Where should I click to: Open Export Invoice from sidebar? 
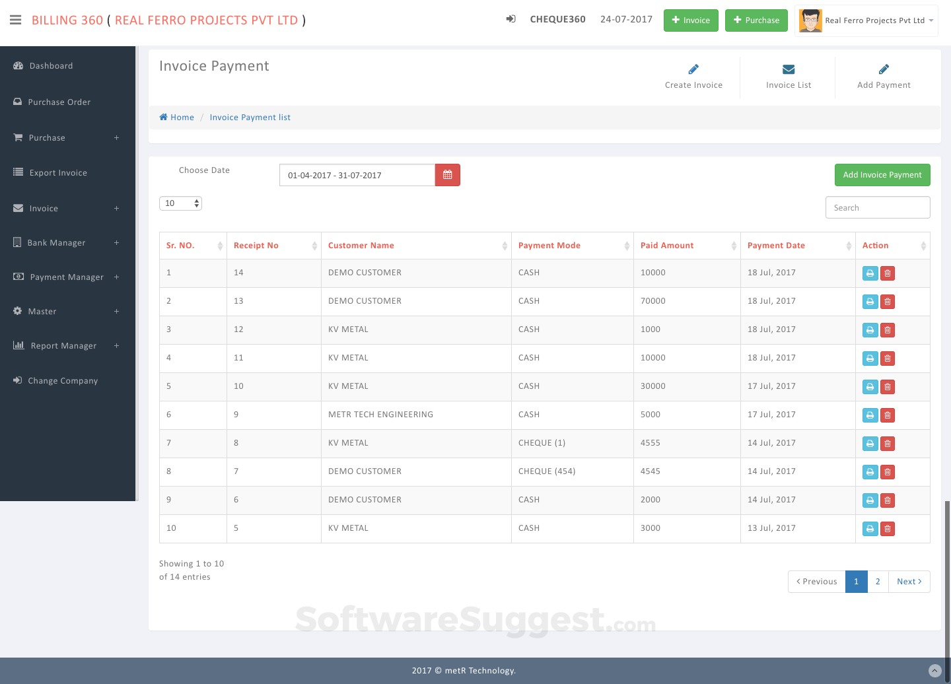point(58,173)
